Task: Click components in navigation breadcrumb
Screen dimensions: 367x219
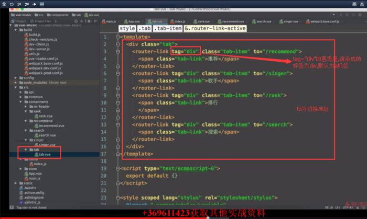Action: pos(58,15)
